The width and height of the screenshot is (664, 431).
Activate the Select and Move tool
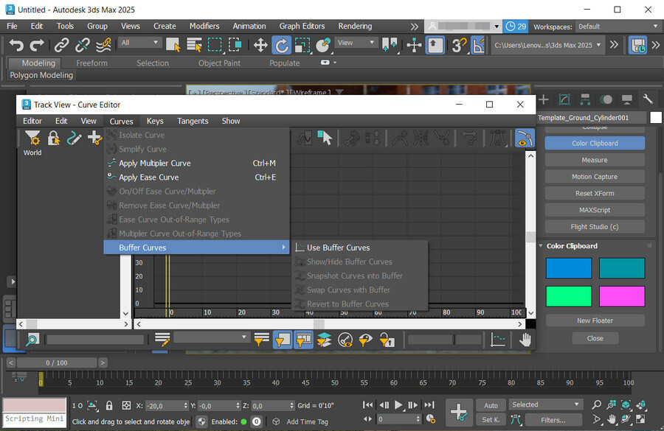point(260,45)
